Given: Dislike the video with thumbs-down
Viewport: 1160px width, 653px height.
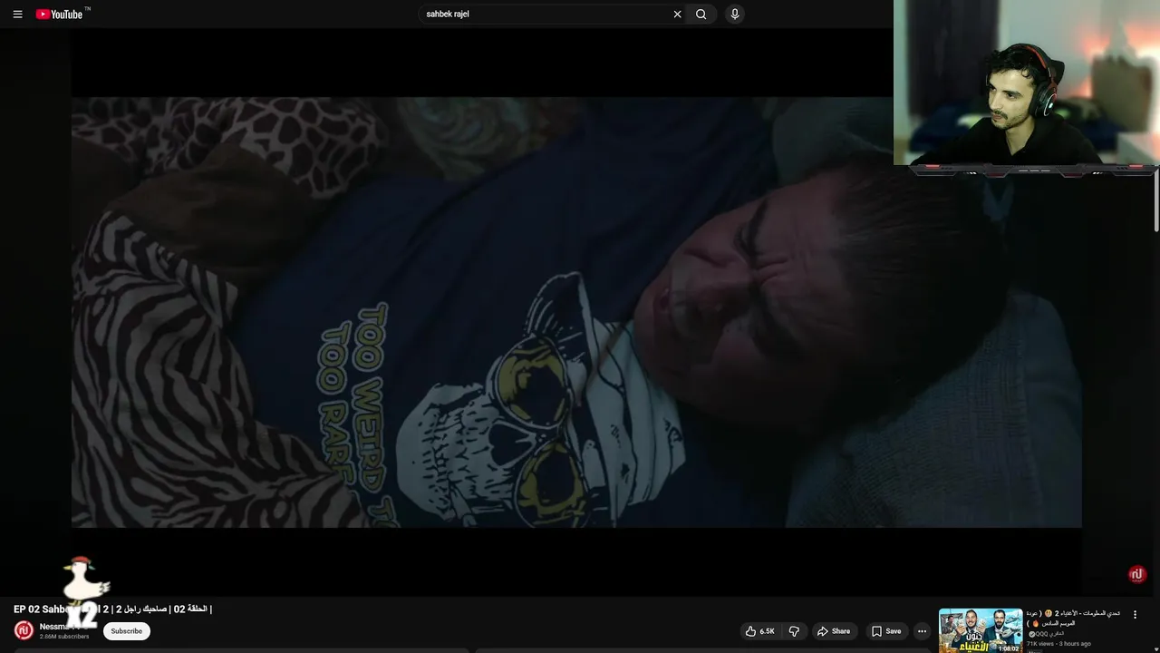Looking at the screenshot, I should 794,631.
